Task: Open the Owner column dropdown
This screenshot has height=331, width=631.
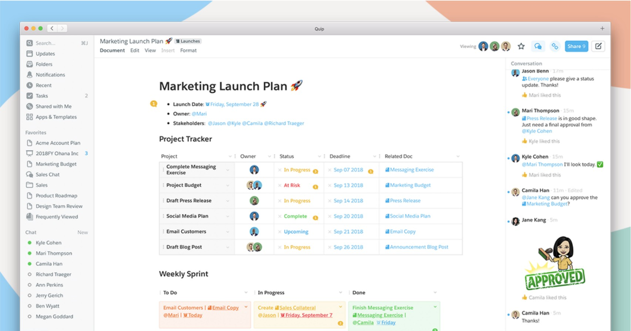Action: coord(269,156)
